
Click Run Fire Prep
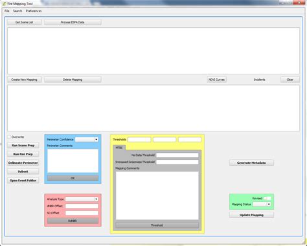point(23,154)
